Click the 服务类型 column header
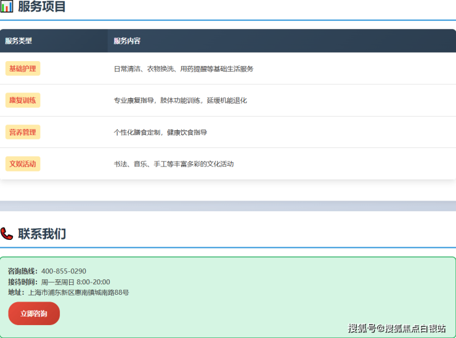Screen dimensions: 456x338 [x=18, y=41]
